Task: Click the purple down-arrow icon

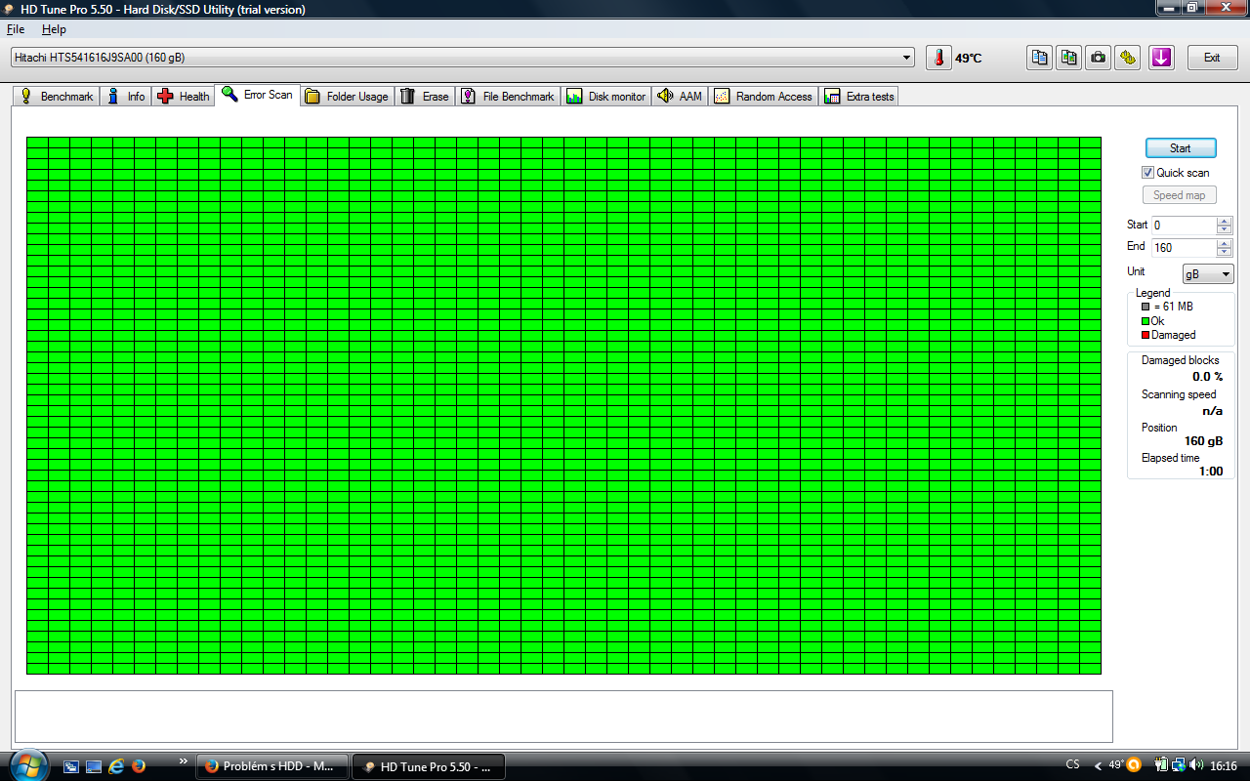Action: point(1161,58)
